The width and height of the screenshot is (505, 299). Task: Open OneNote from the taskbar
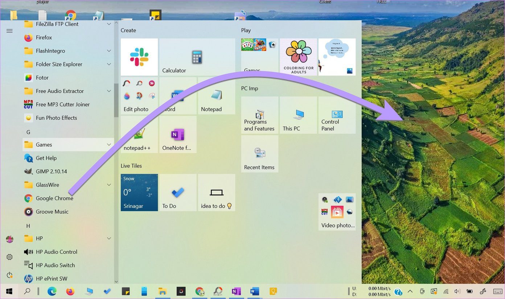point(236,291)
